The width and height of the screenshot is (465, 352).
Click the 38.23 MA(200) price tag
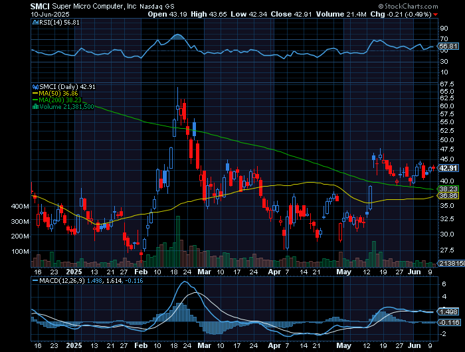click(x=448, y=189)
